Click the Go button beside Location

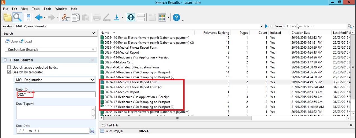pos(269,26)
